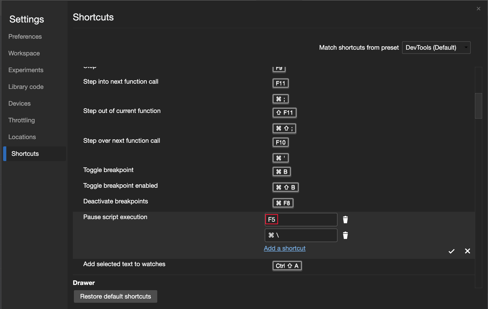Open Experiments settings
488x309 pixels.
click(x=26, y=70)
